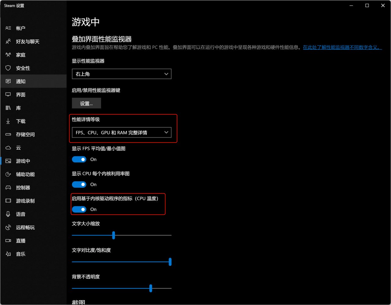Click the 叠加界面性能监视器 section heading
Image resolution: width=391 pixels, height=305 pixels.
(x=102, y=39)
